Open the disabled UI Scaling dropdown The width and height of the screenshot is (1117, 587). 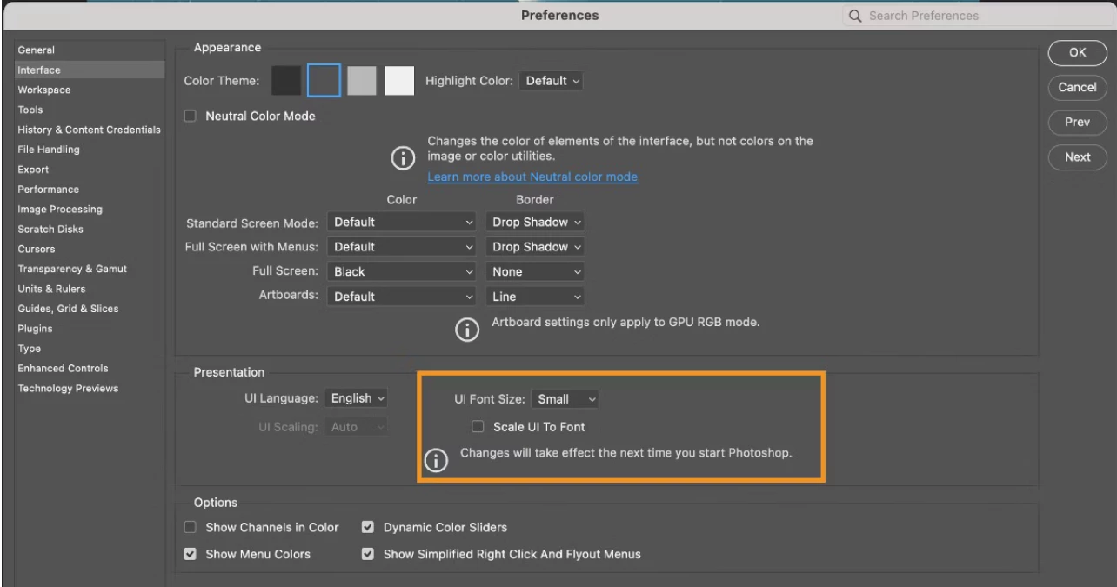pos(357,427)
